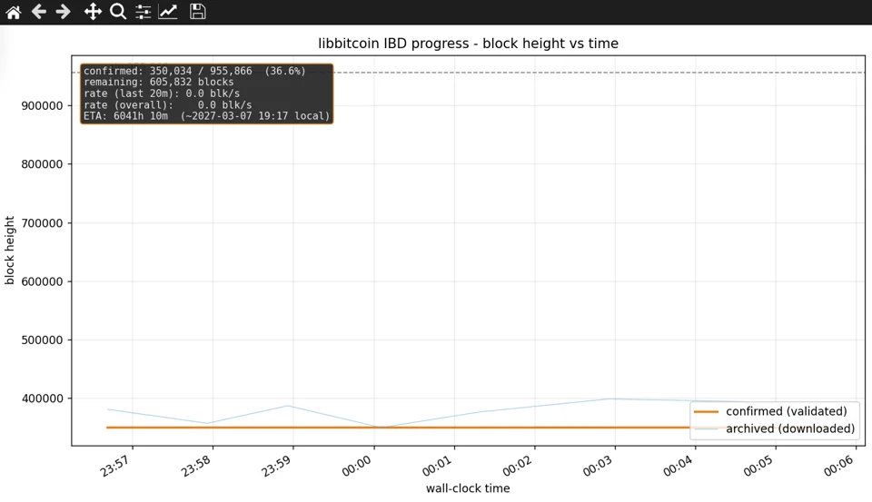The width and height of the screenshot is (872, 502).
Task: Click the 'confirmed: 350,034 / 955,866' line
Action: (x=194, y=71)
